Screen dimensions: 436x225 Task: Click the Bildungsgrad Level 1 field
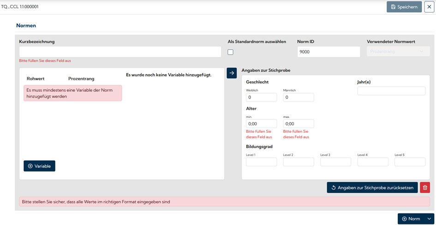[261, 162]
